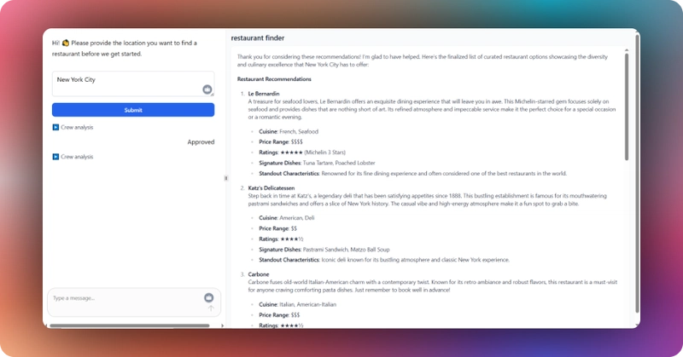
Task: Focus the New York City location field
Action: click(133, 83)
